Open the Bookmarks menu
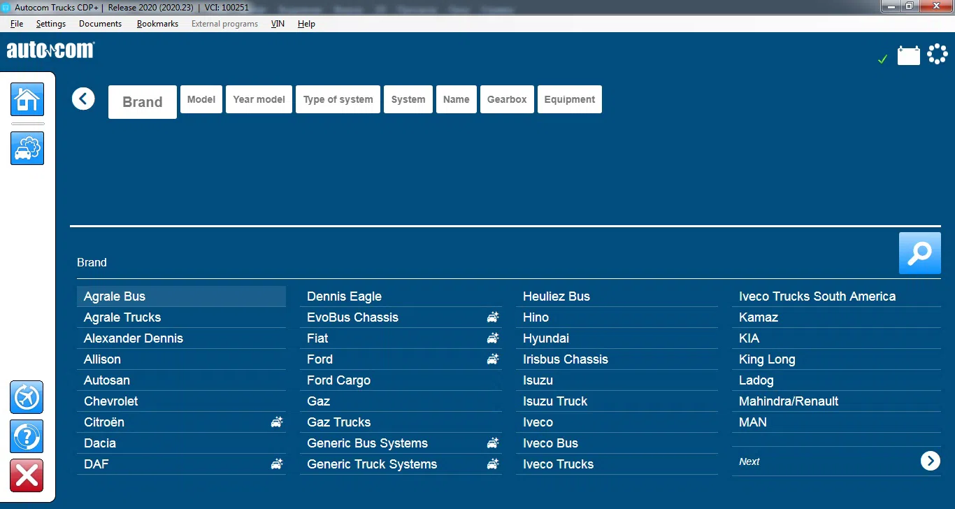The height and width of the screenshot is (509, 955). pyautogui.click(x=157, y=24)
